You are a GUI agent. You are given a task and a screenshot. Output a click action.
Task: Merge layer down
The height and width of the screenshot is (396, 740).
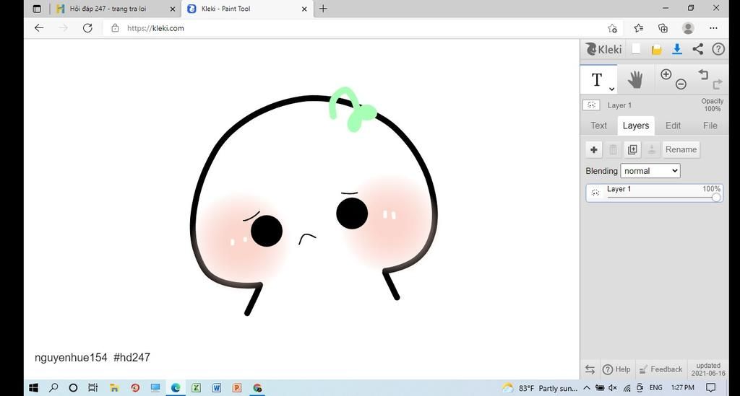click(x=651, y=150)
